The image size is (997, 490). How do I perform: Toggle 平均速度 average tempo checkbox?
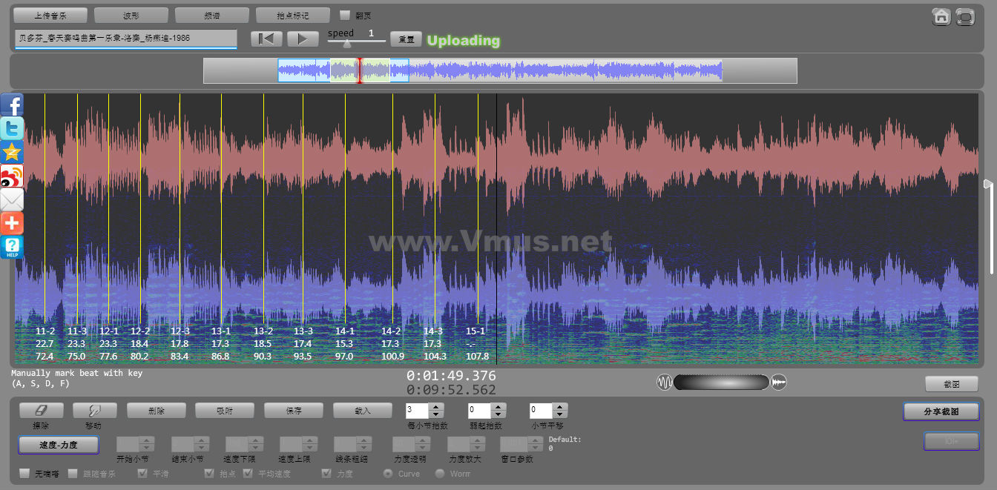tap(248, 473)
